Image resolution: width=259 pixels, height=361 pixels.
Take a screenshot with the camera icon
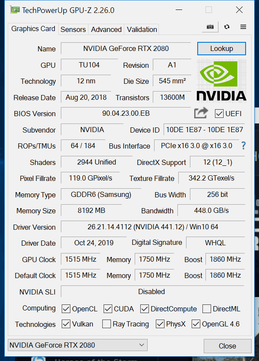click(x=210, y=27)
